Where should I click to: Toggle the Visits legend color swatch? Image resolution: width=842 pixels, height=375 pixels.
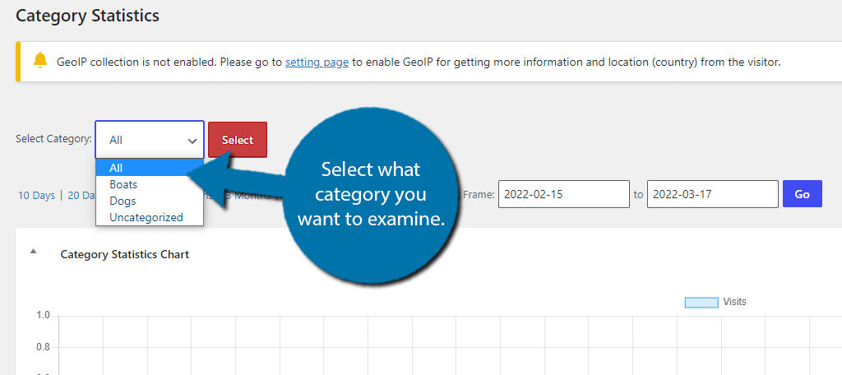coord(701,303)
